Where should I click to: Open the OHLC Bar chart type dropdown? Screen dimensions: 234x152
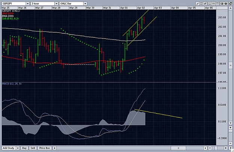(85, 4)
